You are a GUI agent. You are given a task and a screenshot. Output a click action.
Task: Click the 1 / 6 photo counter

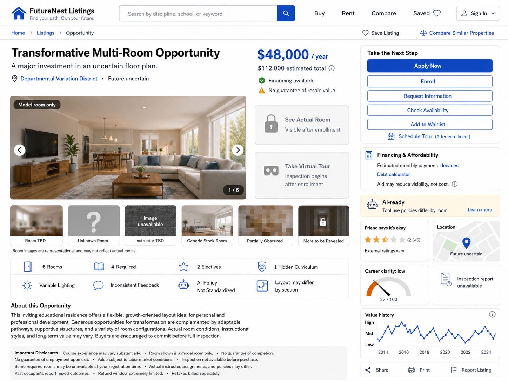234,190
